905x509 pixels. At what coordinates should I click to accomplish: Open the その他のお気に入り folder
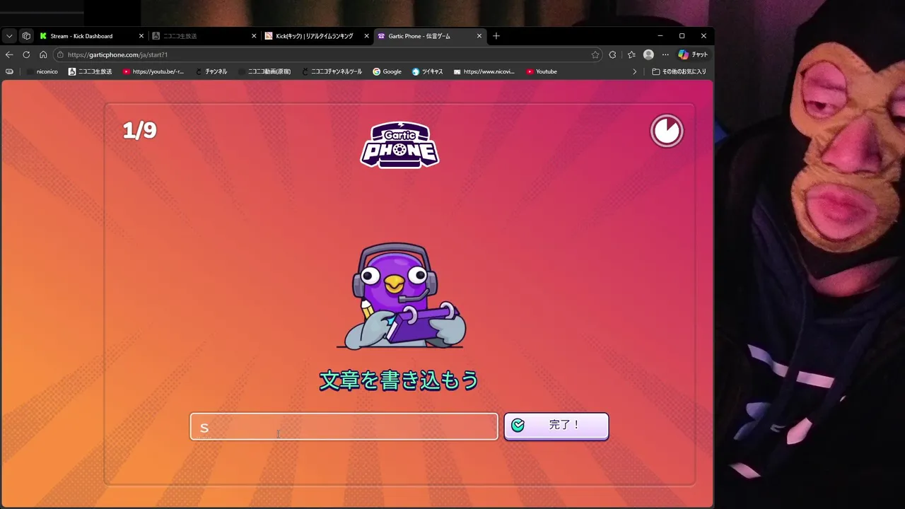(x=679, y=71)
